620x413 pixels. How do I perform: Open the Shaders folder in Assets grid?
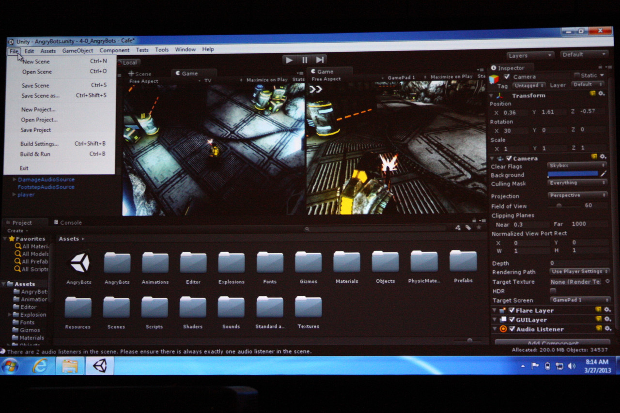coord(193,308)
